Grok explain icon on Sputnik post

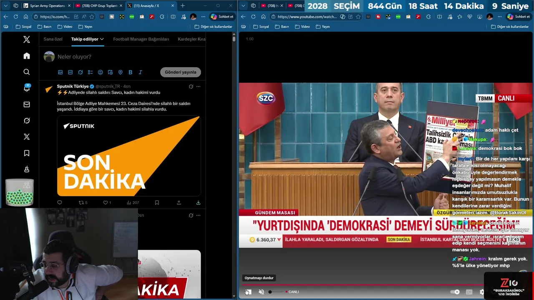click(191, 86)
